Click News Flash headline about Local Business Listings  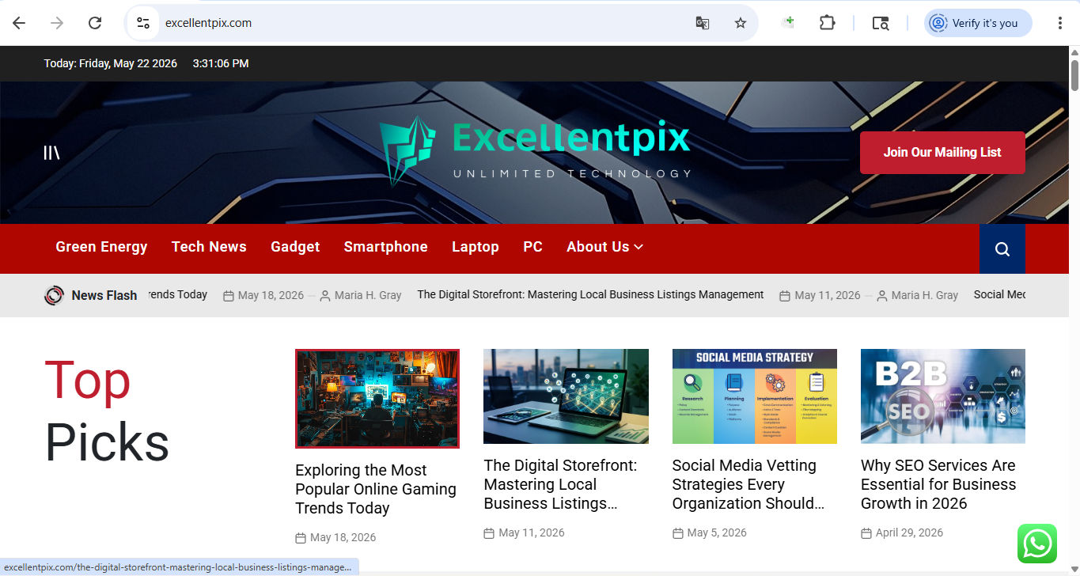click(590, 294)
